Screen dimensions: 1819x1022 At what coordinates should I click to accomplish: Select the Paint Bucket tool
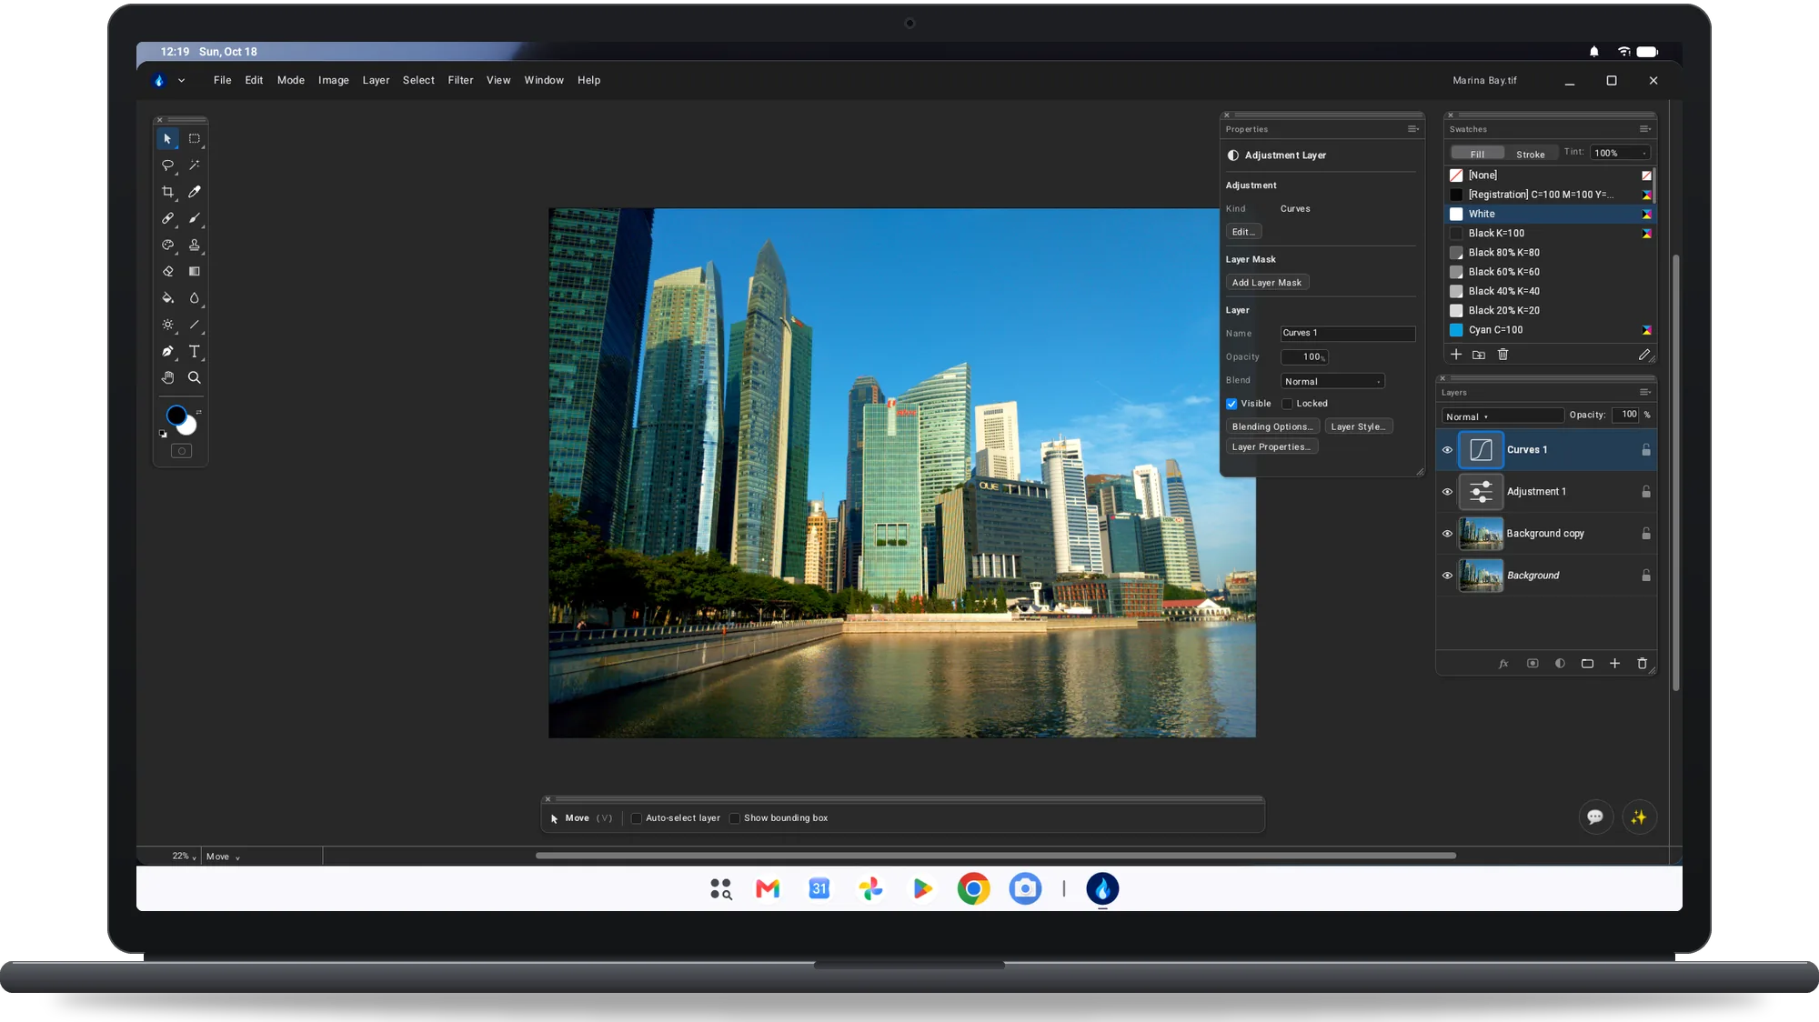(168, 298)
